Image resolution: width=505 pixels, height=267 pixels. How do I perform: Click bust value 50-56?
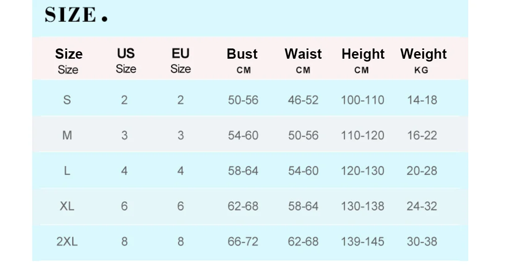coord(243,100)
